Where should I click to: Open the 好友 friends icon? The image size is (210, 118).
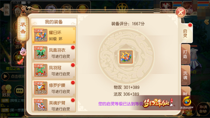[6, 91]
